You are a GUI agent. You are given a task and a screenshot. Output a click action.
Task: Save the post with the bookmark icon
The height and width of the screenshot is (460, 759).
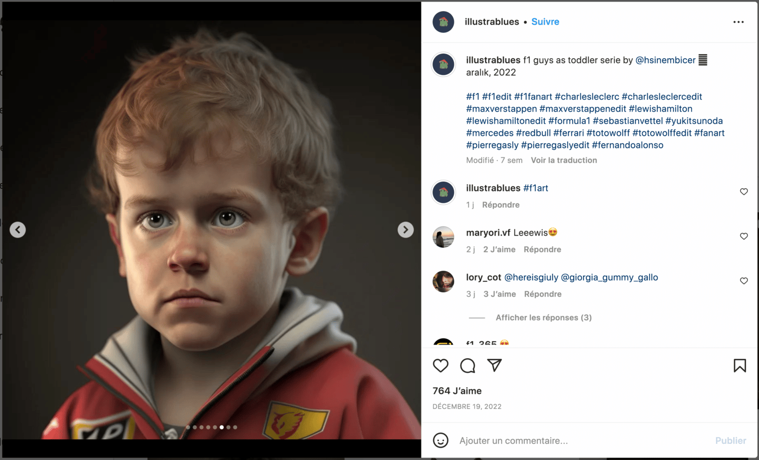point(740,365)
